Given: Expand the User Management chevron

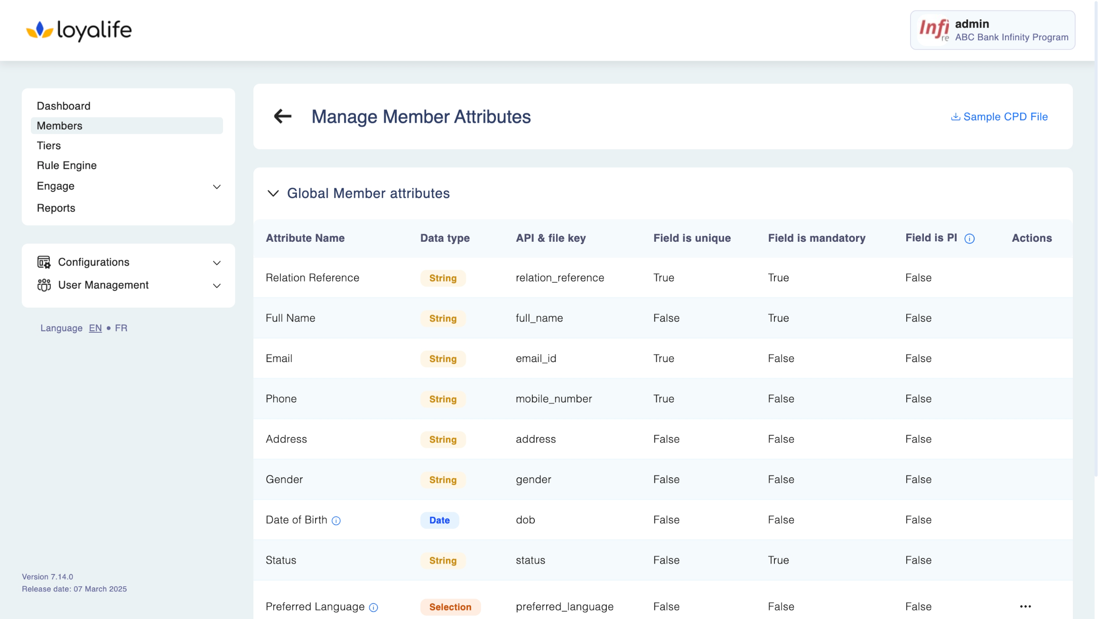Looking at the screenshot, I should pos(217,285).
